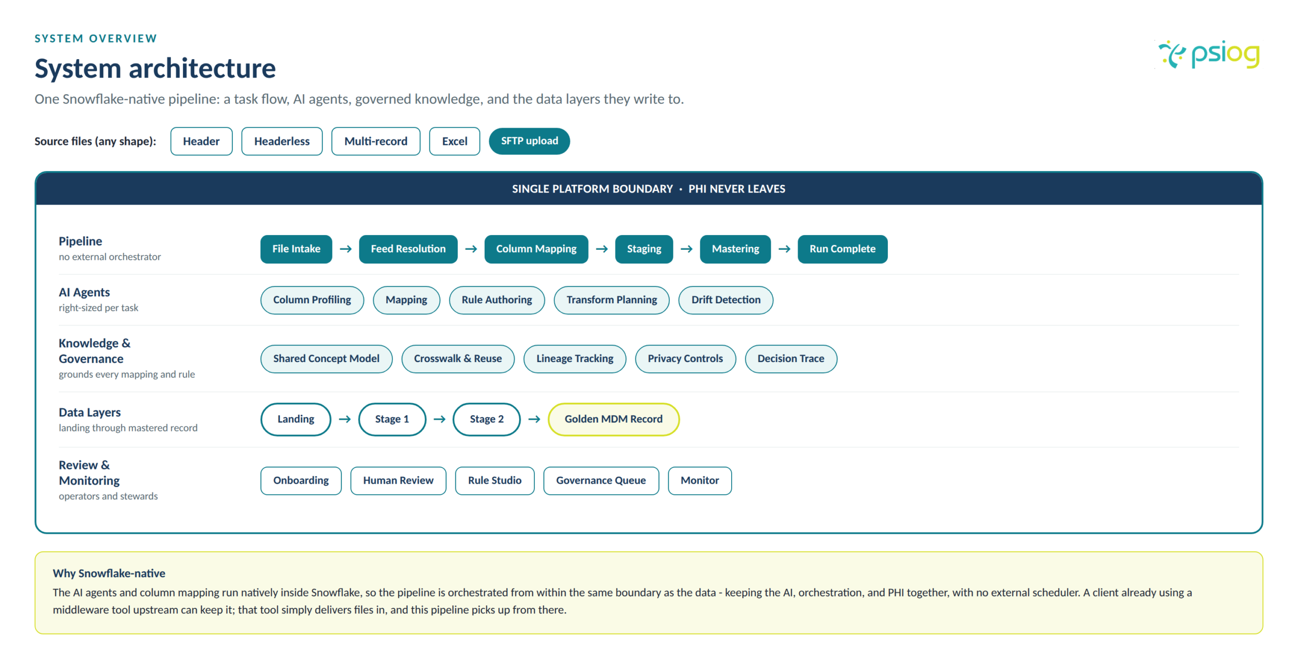Click the 'landing through mastered record' caption
1298x668 pixels.
[x=128, y=428]
